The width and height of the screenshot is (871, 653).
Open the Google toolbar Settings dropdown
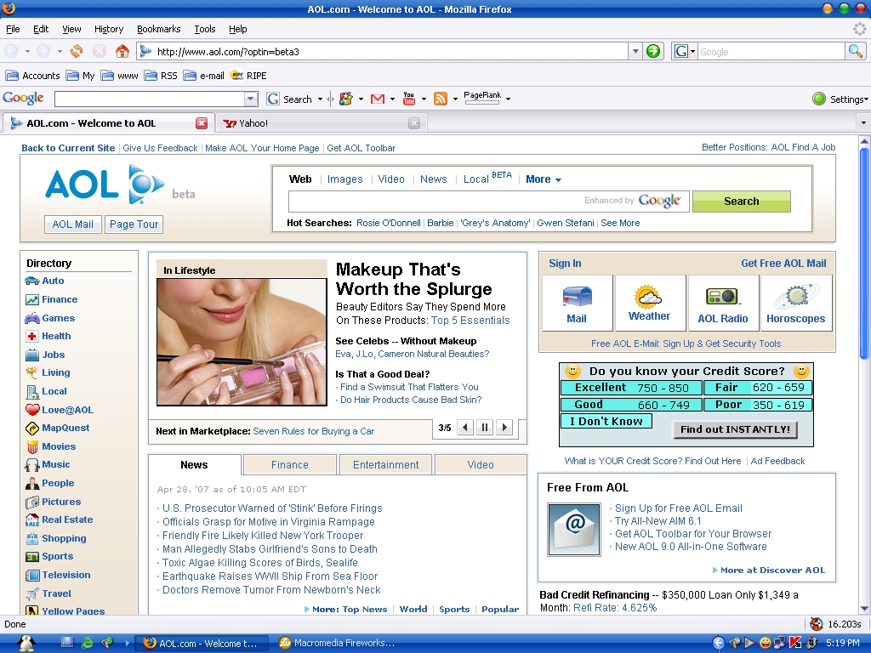tap(840, 99)
